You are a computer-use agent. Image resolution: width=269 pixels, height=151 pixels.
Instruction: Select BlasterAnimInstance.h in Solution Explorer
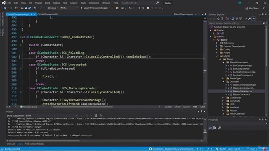pyautogui.click(x=243, y=88)
